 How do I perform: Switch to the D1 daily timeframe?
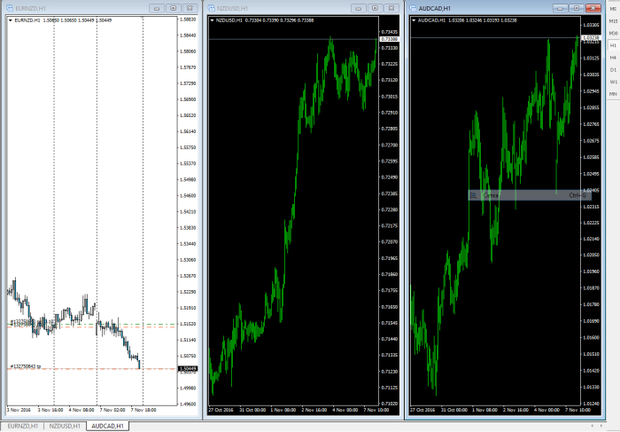(x=613, y=70)
